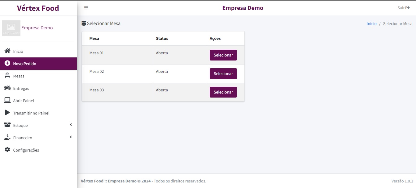
Task: Click the chair icon for Mesas
Action: coord(7,76)
